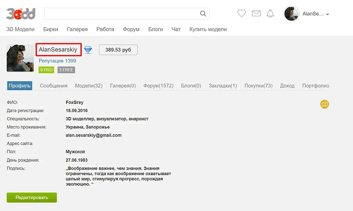Click the email alan.sesarskiy@gmail.com
The height and width of the screenshot is (211, 353).
pos(94,135)
